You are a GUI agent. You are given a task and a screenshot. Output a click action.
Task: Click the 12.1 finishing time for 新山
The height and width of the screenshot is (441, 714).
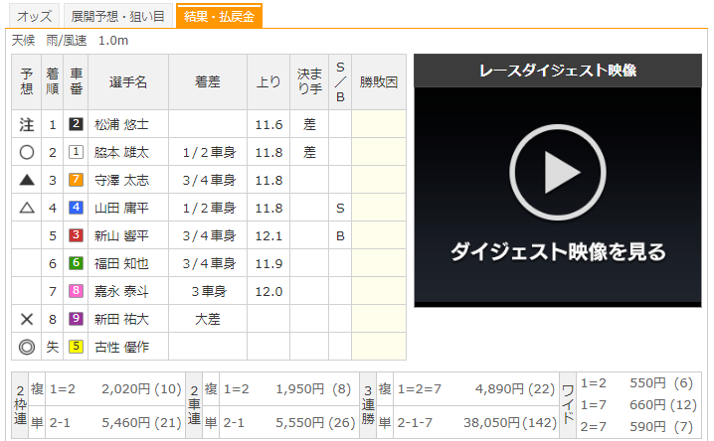[268, 235]
